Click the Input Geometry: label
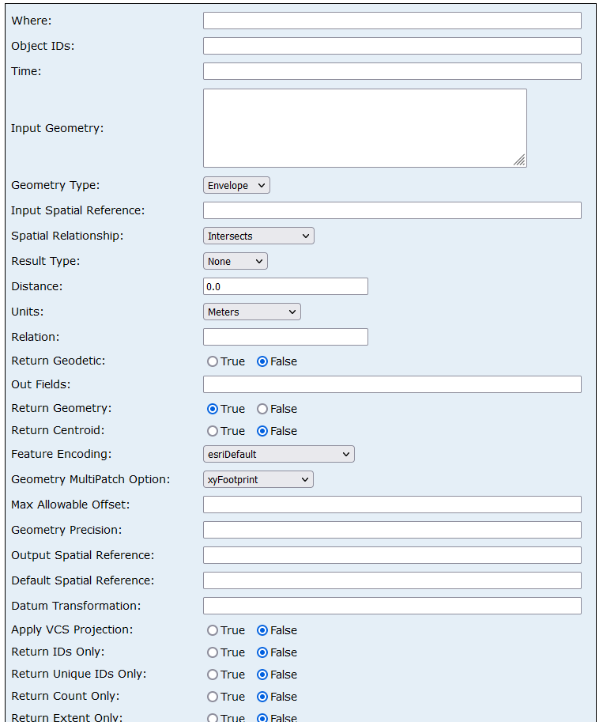 (58, 128)
